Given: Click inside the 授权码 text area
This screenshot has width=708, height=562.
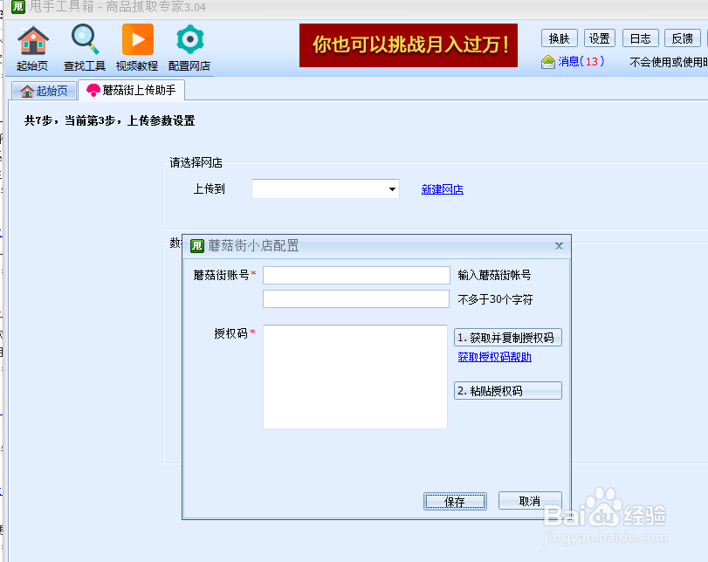Looking at the screenshot, I should (x=355, y=376).
